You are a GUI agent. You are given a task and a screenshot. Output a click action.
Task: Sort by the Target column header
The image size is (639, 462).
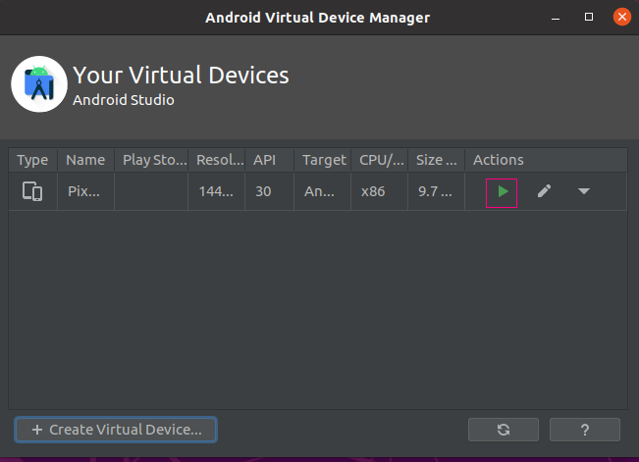click(x=323, y=160)
